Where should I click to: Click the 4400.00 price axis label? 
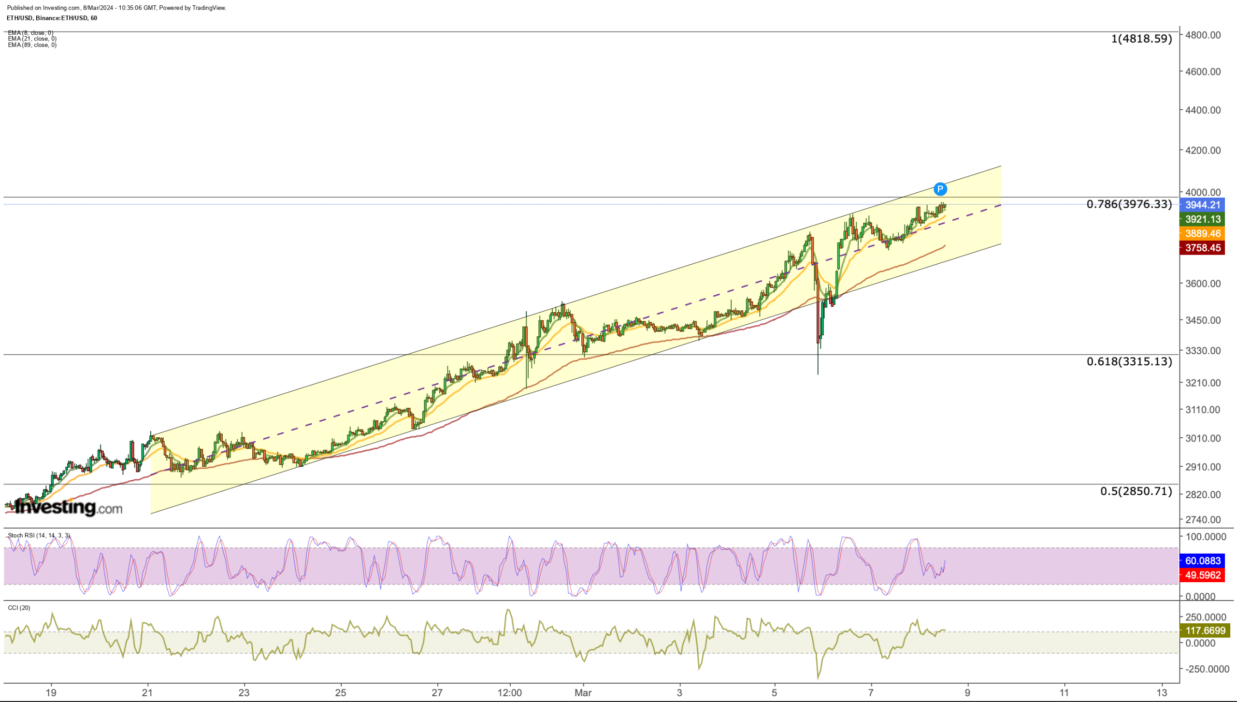coord(1203,110)
